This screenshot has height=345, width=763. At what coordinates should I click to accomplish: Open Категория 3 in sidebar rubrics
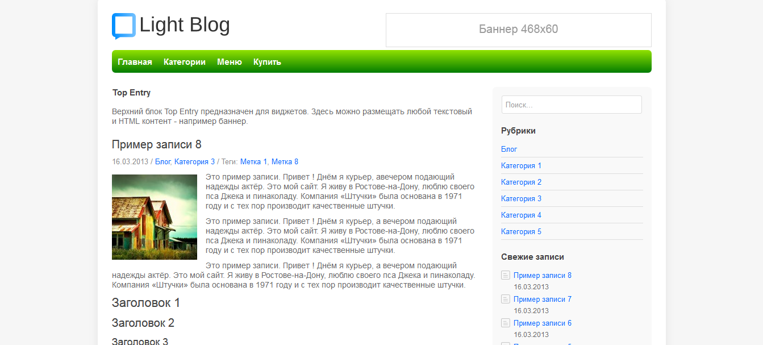[521, 198]
